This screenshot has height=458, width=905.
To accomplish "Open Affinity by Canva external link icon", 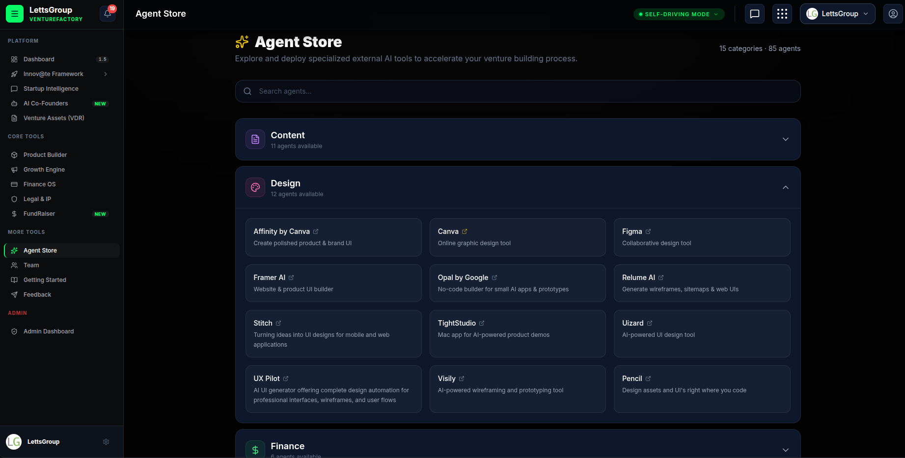I will [x=316, y=231].
